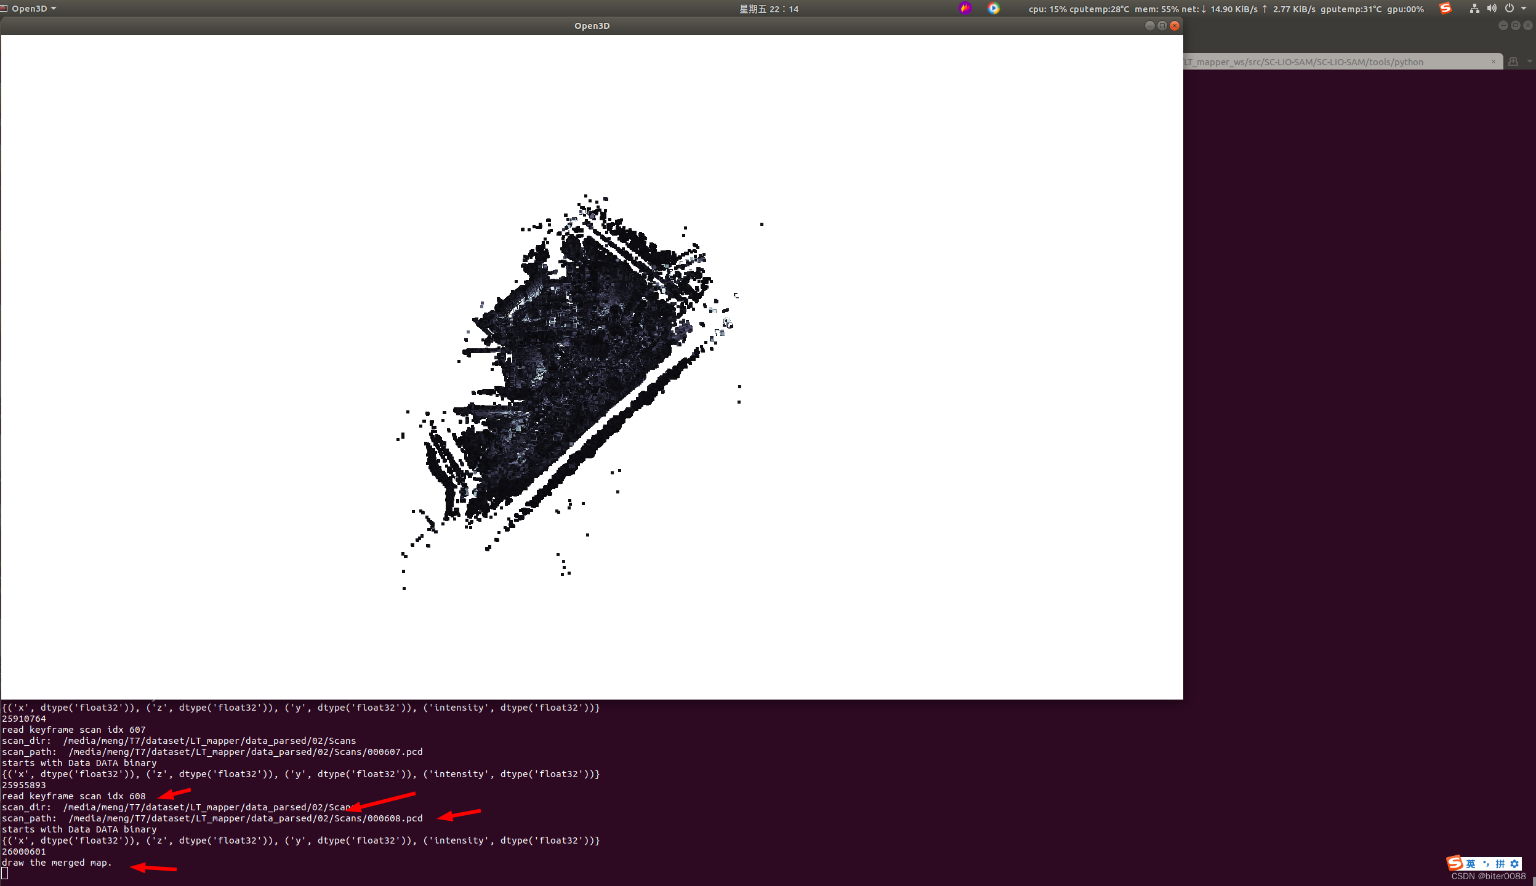The width and height of the screenshot is (1536, 886).
Task: Click the search icon in the terminal title bar
Action: point(1513,62)
